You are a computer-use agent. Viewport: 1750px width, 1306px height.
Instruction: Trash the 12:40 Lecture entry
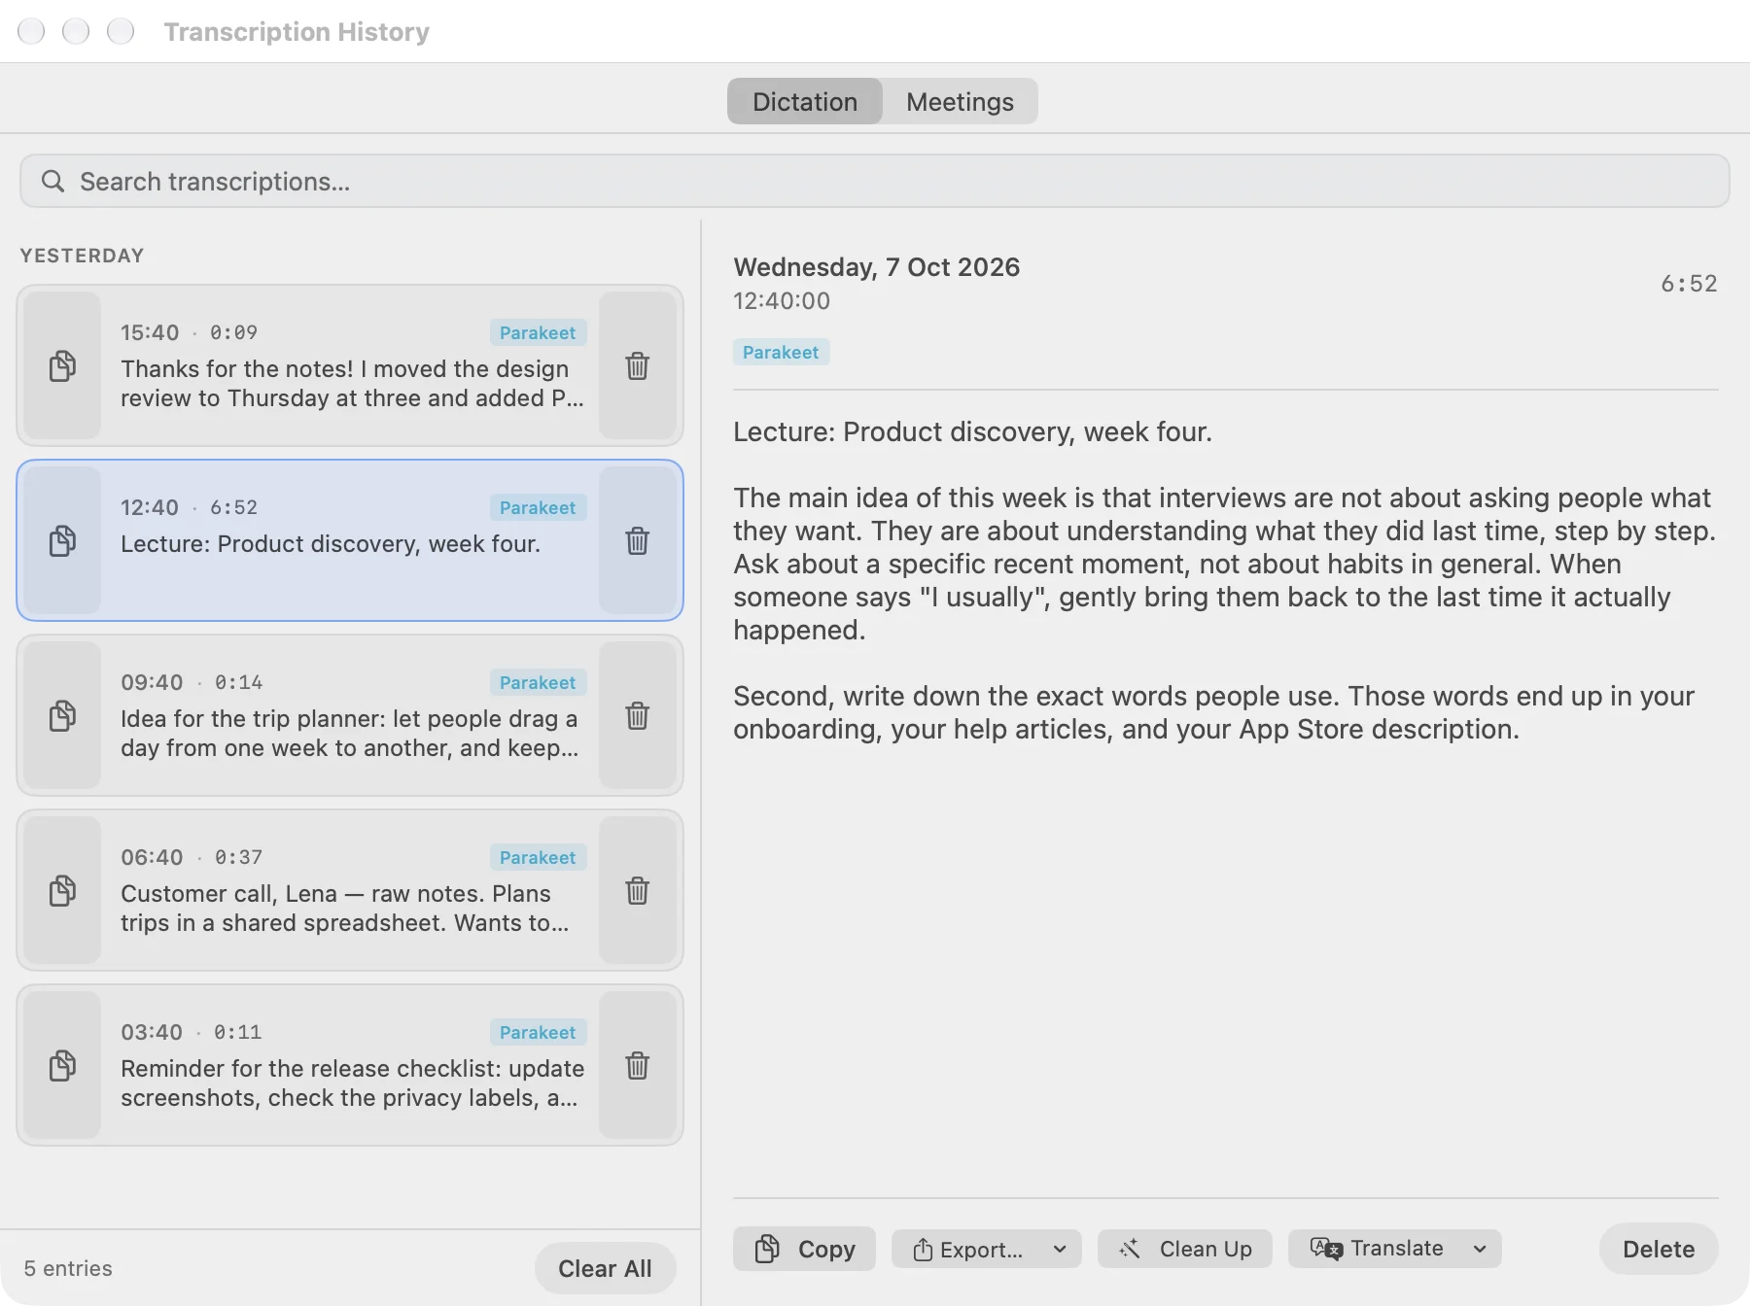coord(638,540)
